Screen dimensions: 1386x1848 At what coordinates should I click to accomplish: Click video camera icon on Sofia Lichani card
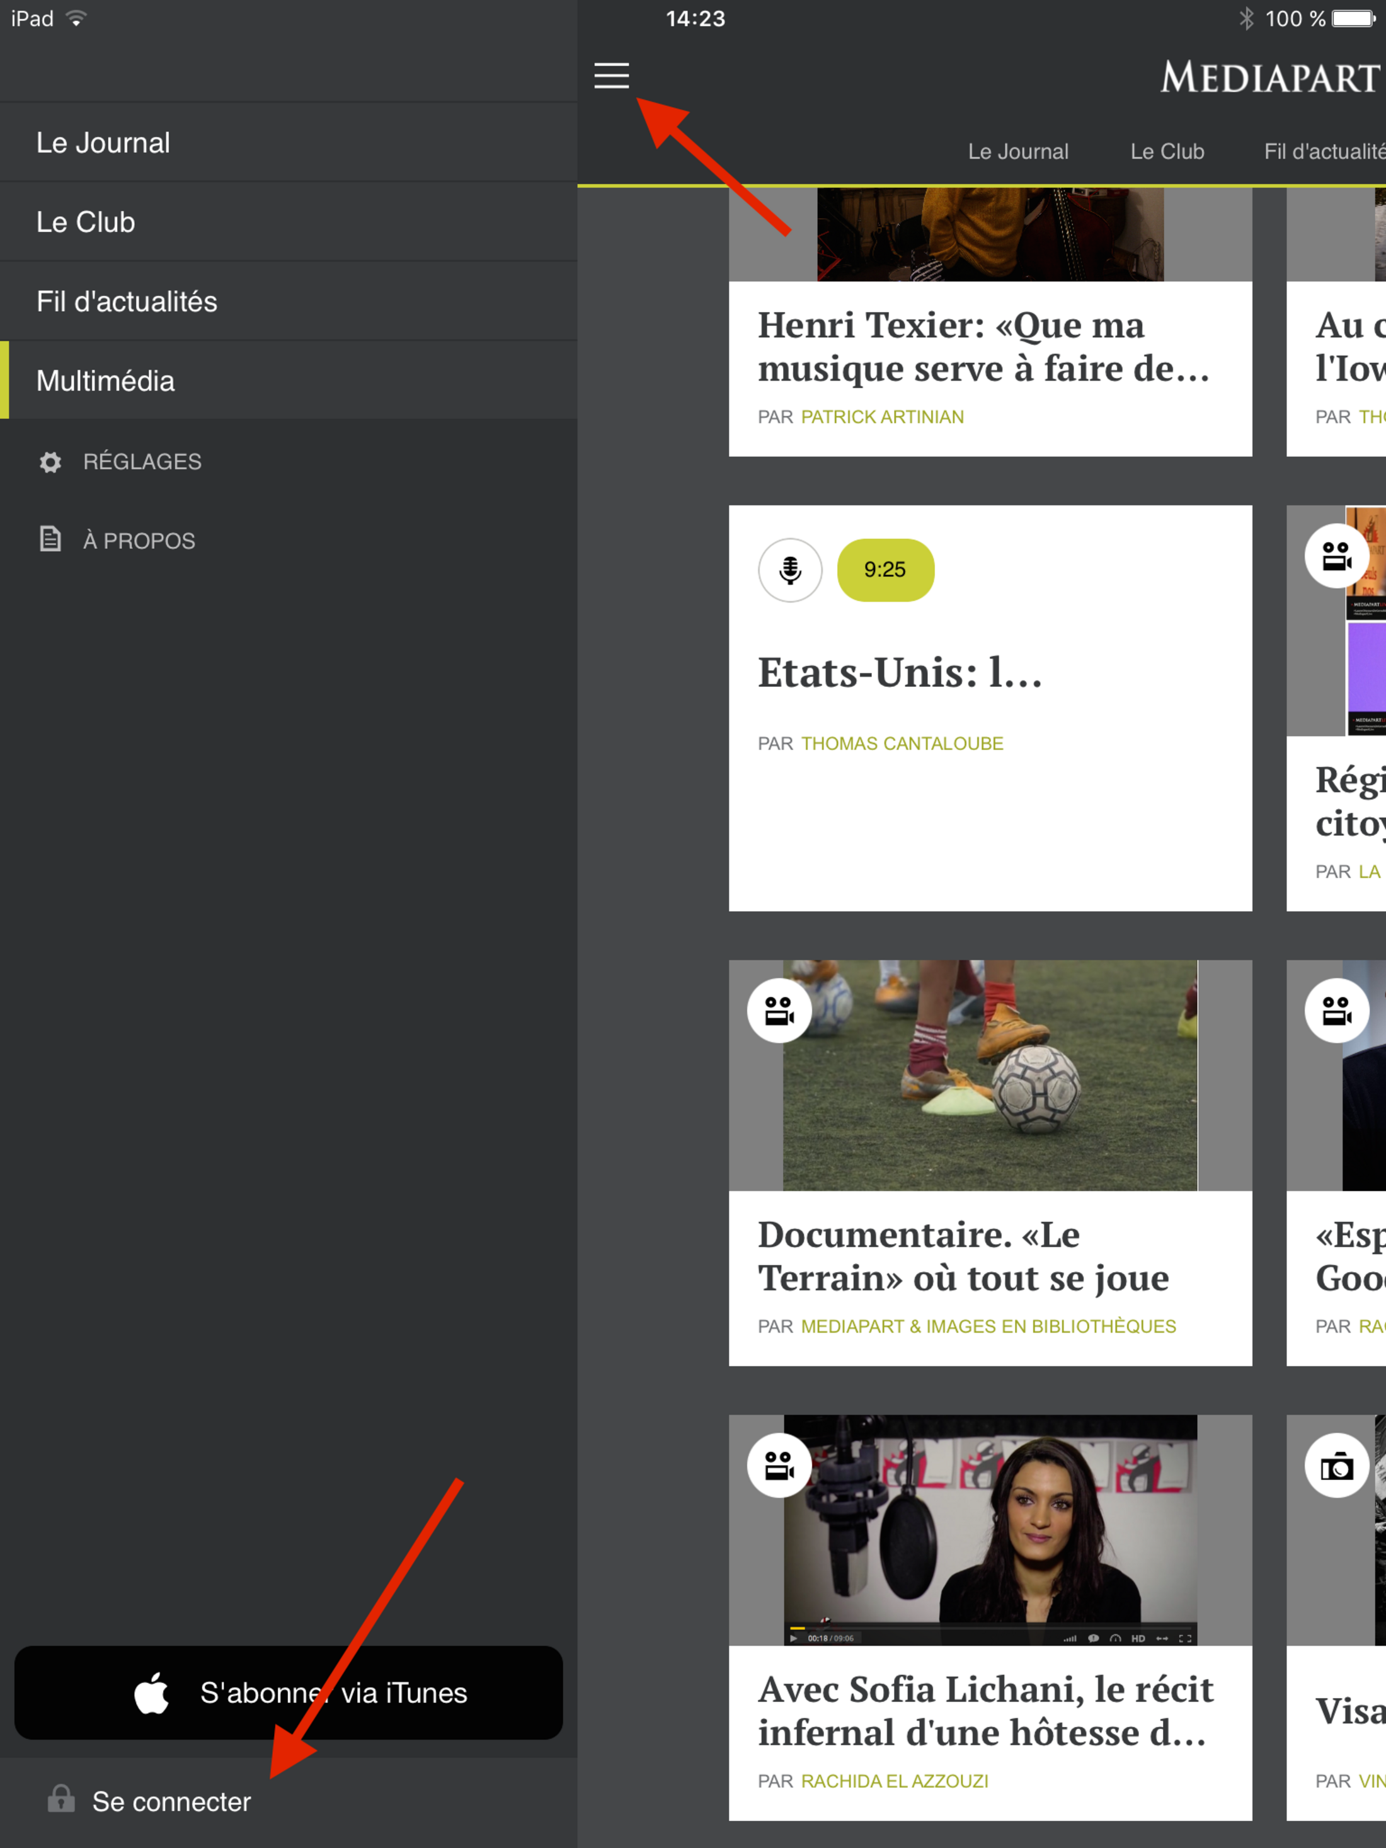click(779, 1466)
